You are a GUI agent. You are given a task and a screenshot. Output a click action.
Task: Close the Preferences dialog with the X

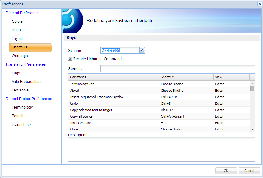pyautogui.click(x=260, y=4)
